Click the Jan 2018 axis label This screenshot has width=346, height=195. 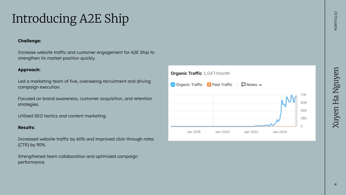click(x=194, y=132)
